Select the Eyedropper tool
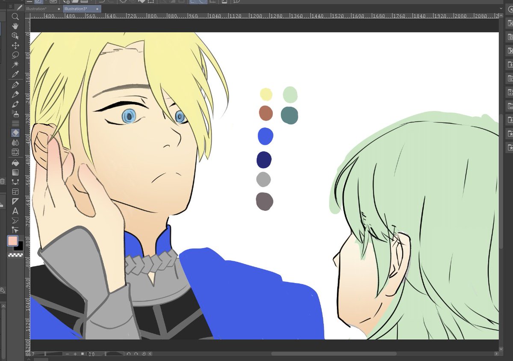The width and height of the screenshot is (513, 361). click(15, 74)
